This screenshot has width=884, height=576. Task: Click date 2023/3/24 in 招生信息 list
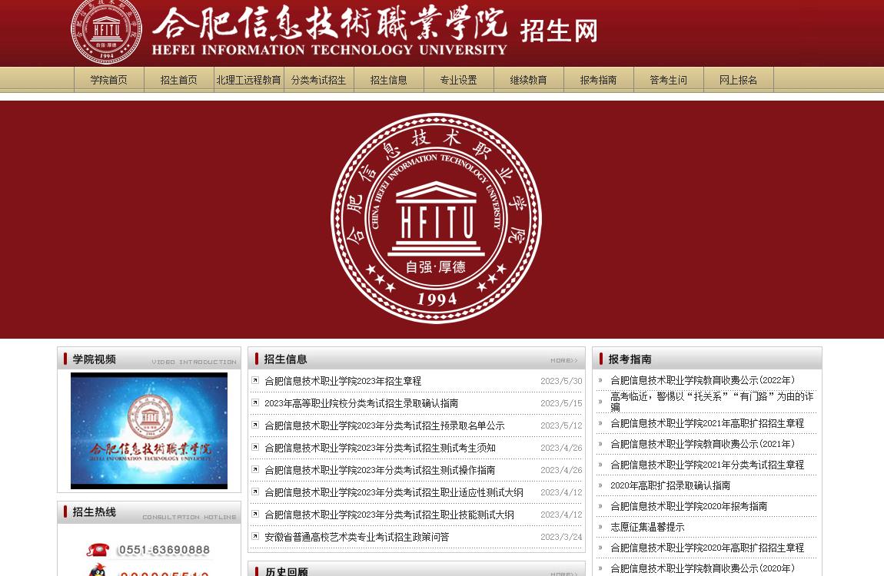pyautogui.click(x=561, y=537)
